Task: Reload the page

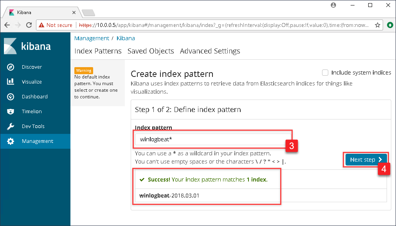Action: point(29,25)
